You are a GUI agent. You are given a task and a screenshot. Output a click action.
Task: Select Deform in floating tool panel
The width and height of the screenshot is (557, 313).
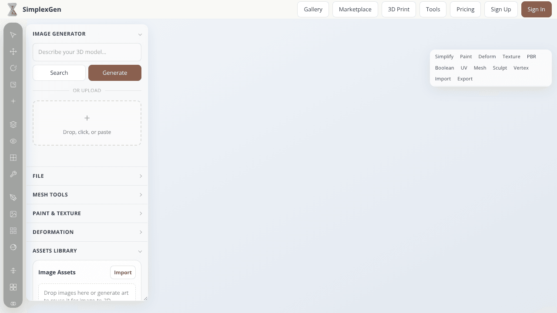click(x=487, y=57)
